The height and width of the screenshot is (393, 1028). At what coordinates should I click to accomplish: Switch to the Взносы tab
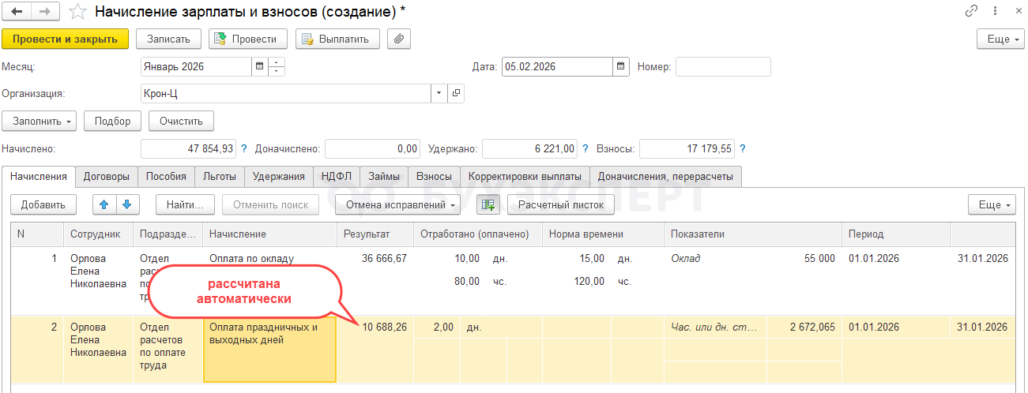click(x=434, y=177)
